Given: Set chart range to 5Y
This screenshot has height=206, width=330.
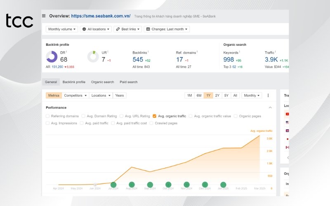Looking at the screenshot, I should pos(226,96).
